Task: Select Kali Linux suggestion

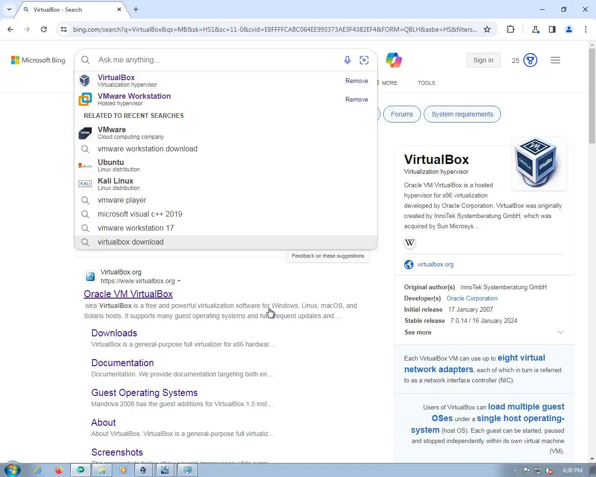Action: coord(225,184)
